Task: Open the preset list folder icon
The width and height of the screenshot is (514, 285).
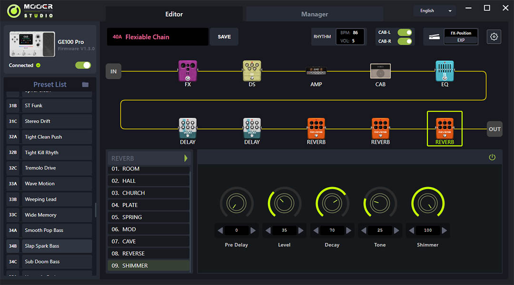Action: coord(85,85)
